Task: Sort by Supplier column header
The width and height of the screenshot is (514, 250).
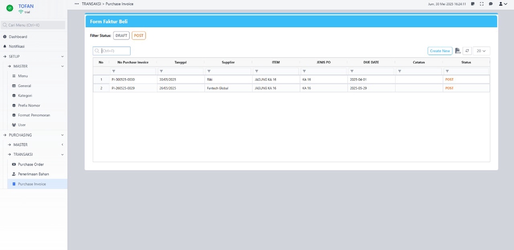Action: click(x=228, y=62)
